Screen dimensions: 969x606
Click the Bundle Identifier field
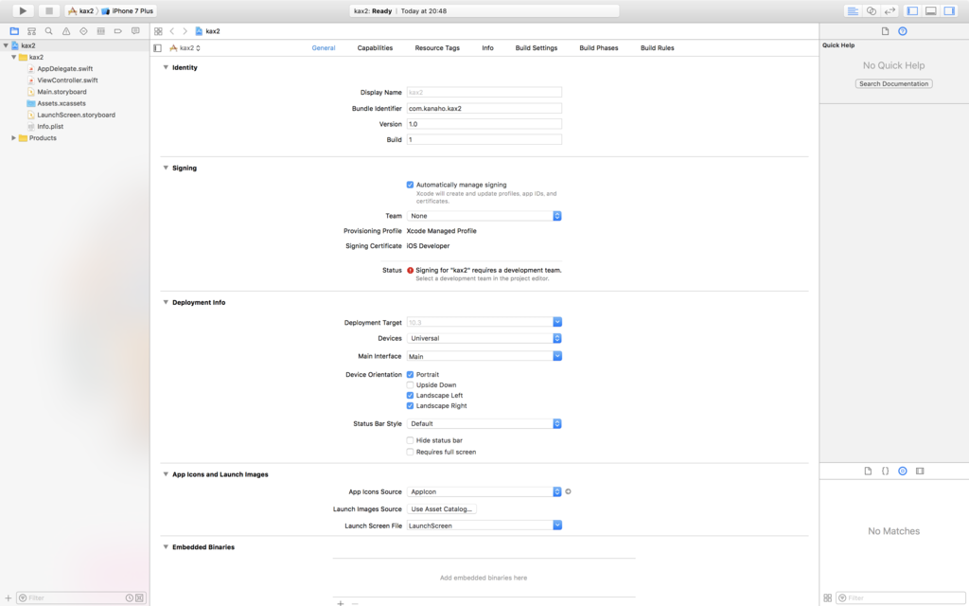pos(484,108)
